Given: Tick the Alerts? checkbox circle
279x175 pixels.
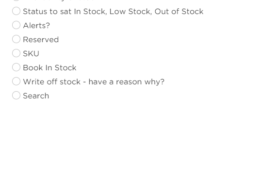Looking at the screenshot, I should pos(16,25).
